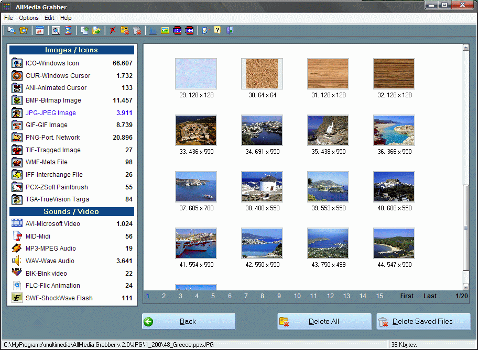The height and width of the screenshot is (350, 478).
Task: Click the question mark help toolbar icon
Action: pos(217,31)
